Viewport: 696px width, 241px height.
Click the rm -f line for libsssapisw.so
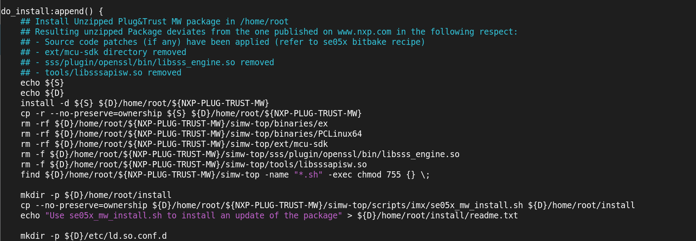(193, 164)
